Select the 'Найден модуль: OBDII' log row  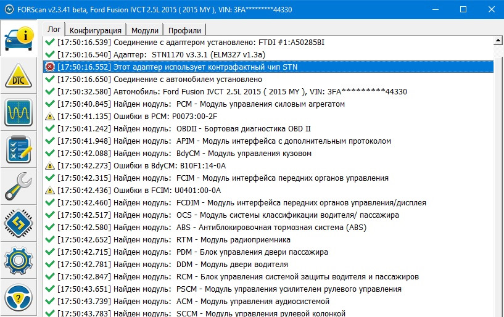coord(268,129)
